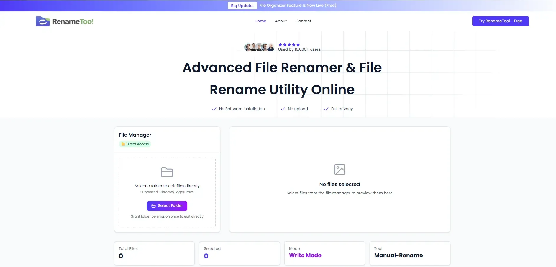Click the folder icon in File Manager
556x267 pixels.
(x=167, y=172)
